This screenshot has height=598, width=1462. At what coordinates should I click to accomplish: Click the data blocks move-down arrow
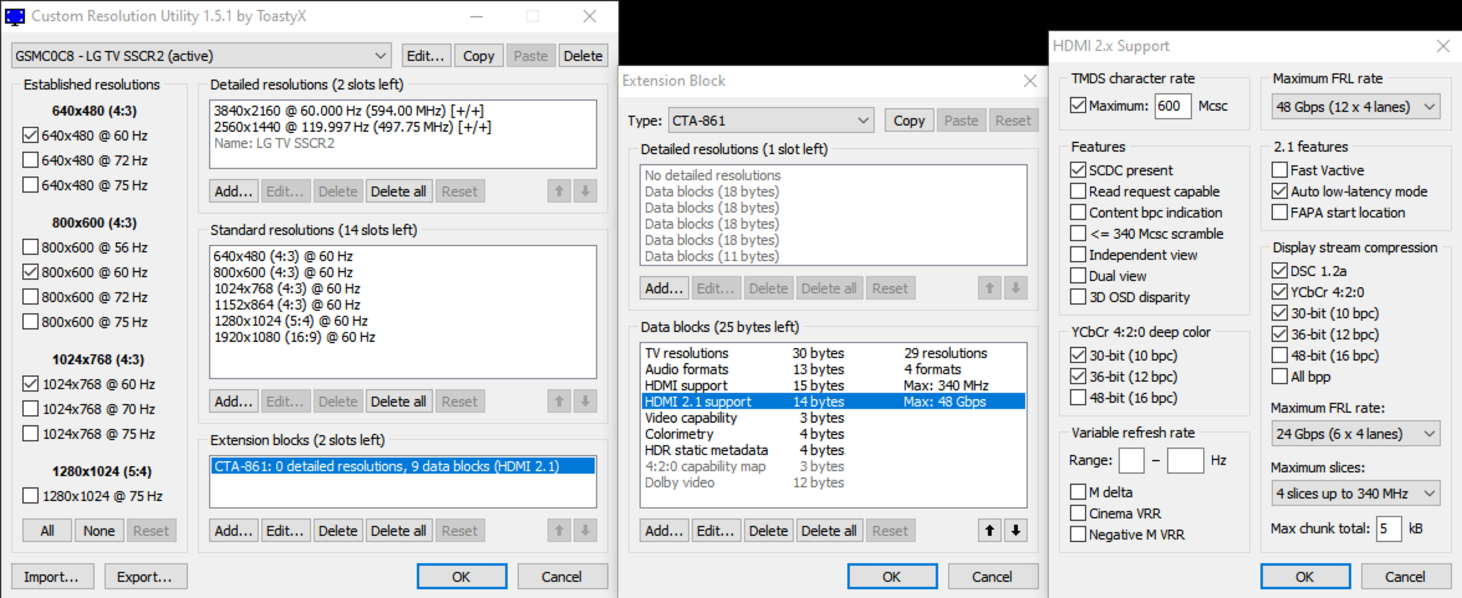1015,531
